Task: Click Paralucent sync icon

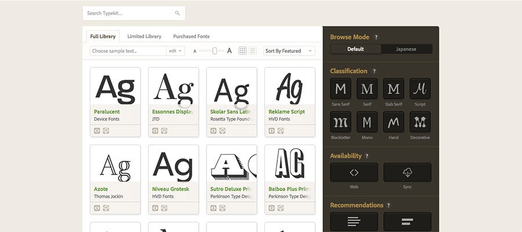Action: click(x=106, y=131)
